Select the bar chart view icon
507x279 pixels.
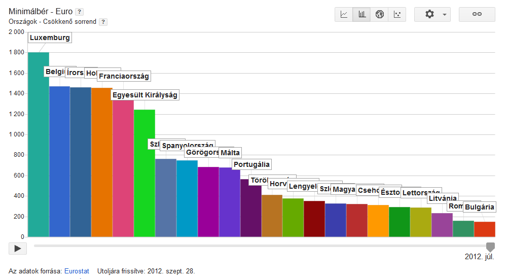pos(361,14)
